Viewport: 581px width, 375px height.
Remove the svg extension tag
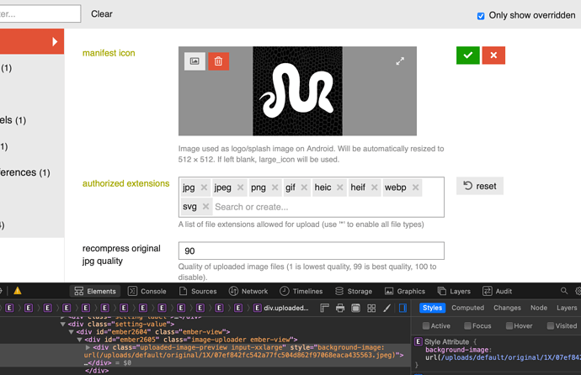205,207
